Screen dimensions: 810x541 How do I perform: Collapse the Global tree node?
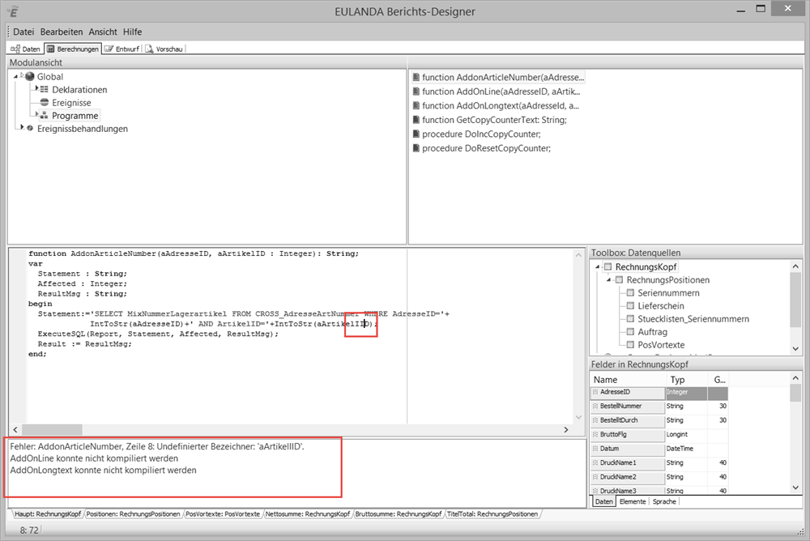[x=15, y=76]
